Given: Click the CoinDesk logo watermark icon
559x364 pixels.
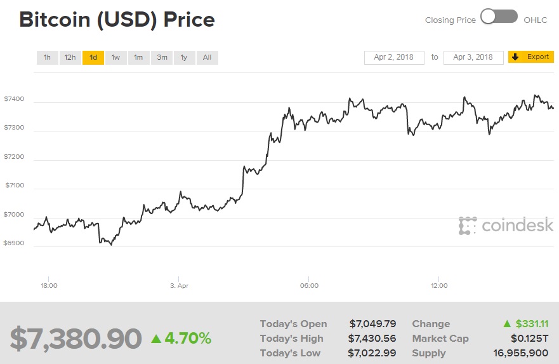Looking at the screenshot, I should click(x=468, y=226).
